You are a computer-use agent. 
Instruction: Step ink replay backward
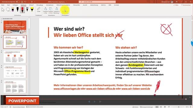point(89,102)
